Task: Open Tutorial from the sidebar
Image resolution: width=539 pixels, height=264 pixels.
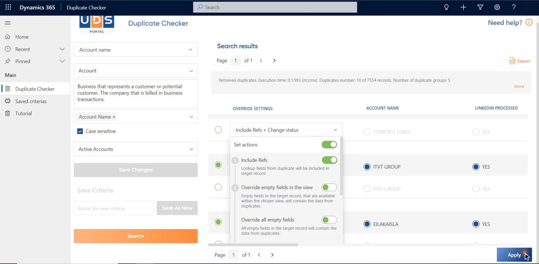Action: coord(24,113)
